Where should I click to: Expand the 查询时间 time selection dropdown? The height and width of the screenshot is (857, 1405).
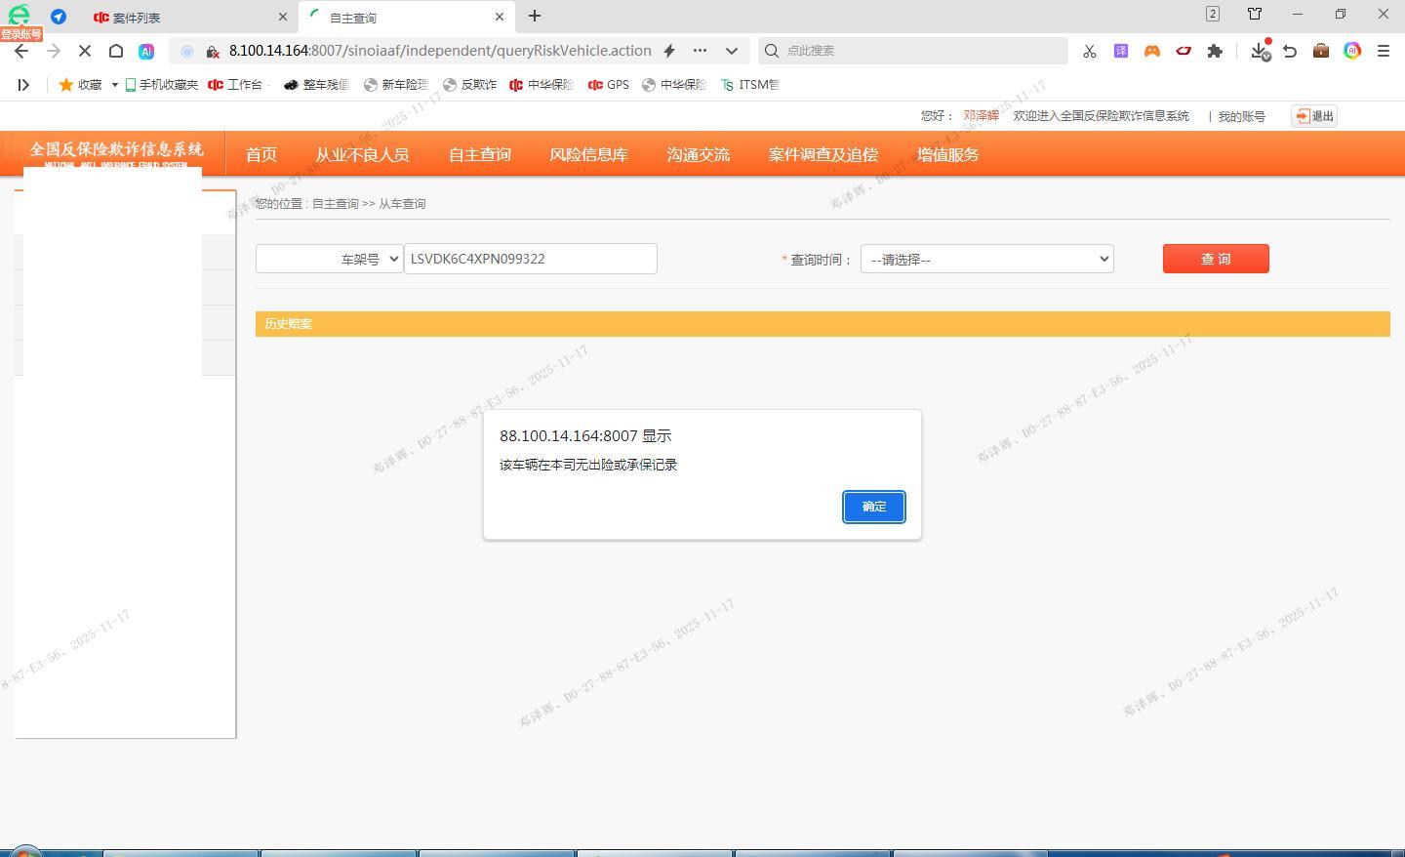[x=986, y=259]
